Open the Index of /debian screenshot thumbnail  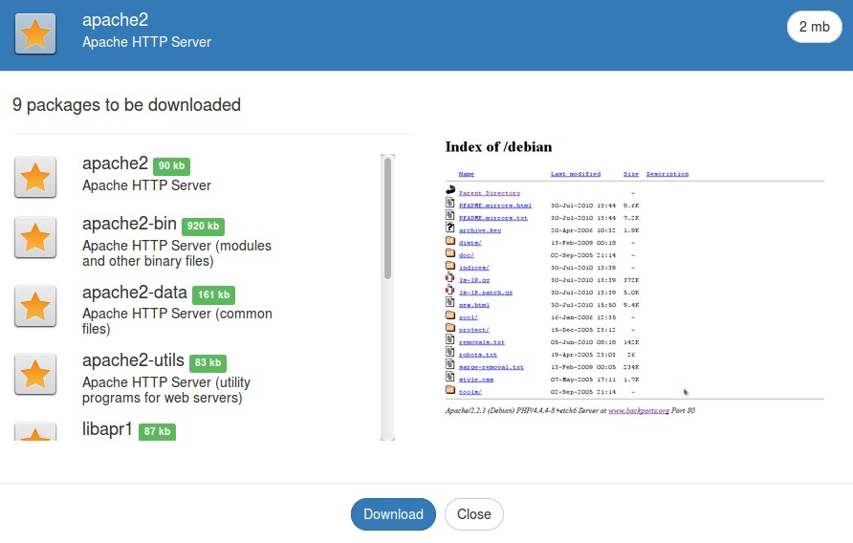(x=634, y=276)
